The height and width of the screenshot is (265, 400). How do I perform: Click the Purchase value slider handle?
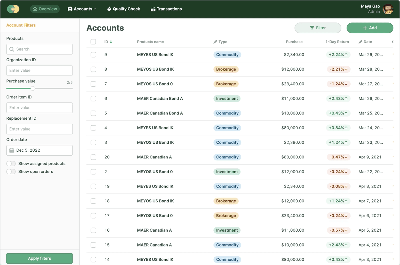coord(33,89)
